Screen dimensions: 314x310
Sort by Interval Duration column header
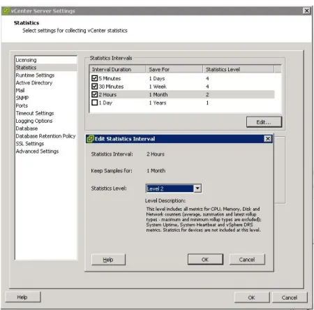tap(118, 69)
